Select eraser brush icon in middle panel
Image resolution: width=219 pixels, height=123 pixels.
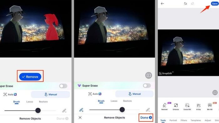148,110
